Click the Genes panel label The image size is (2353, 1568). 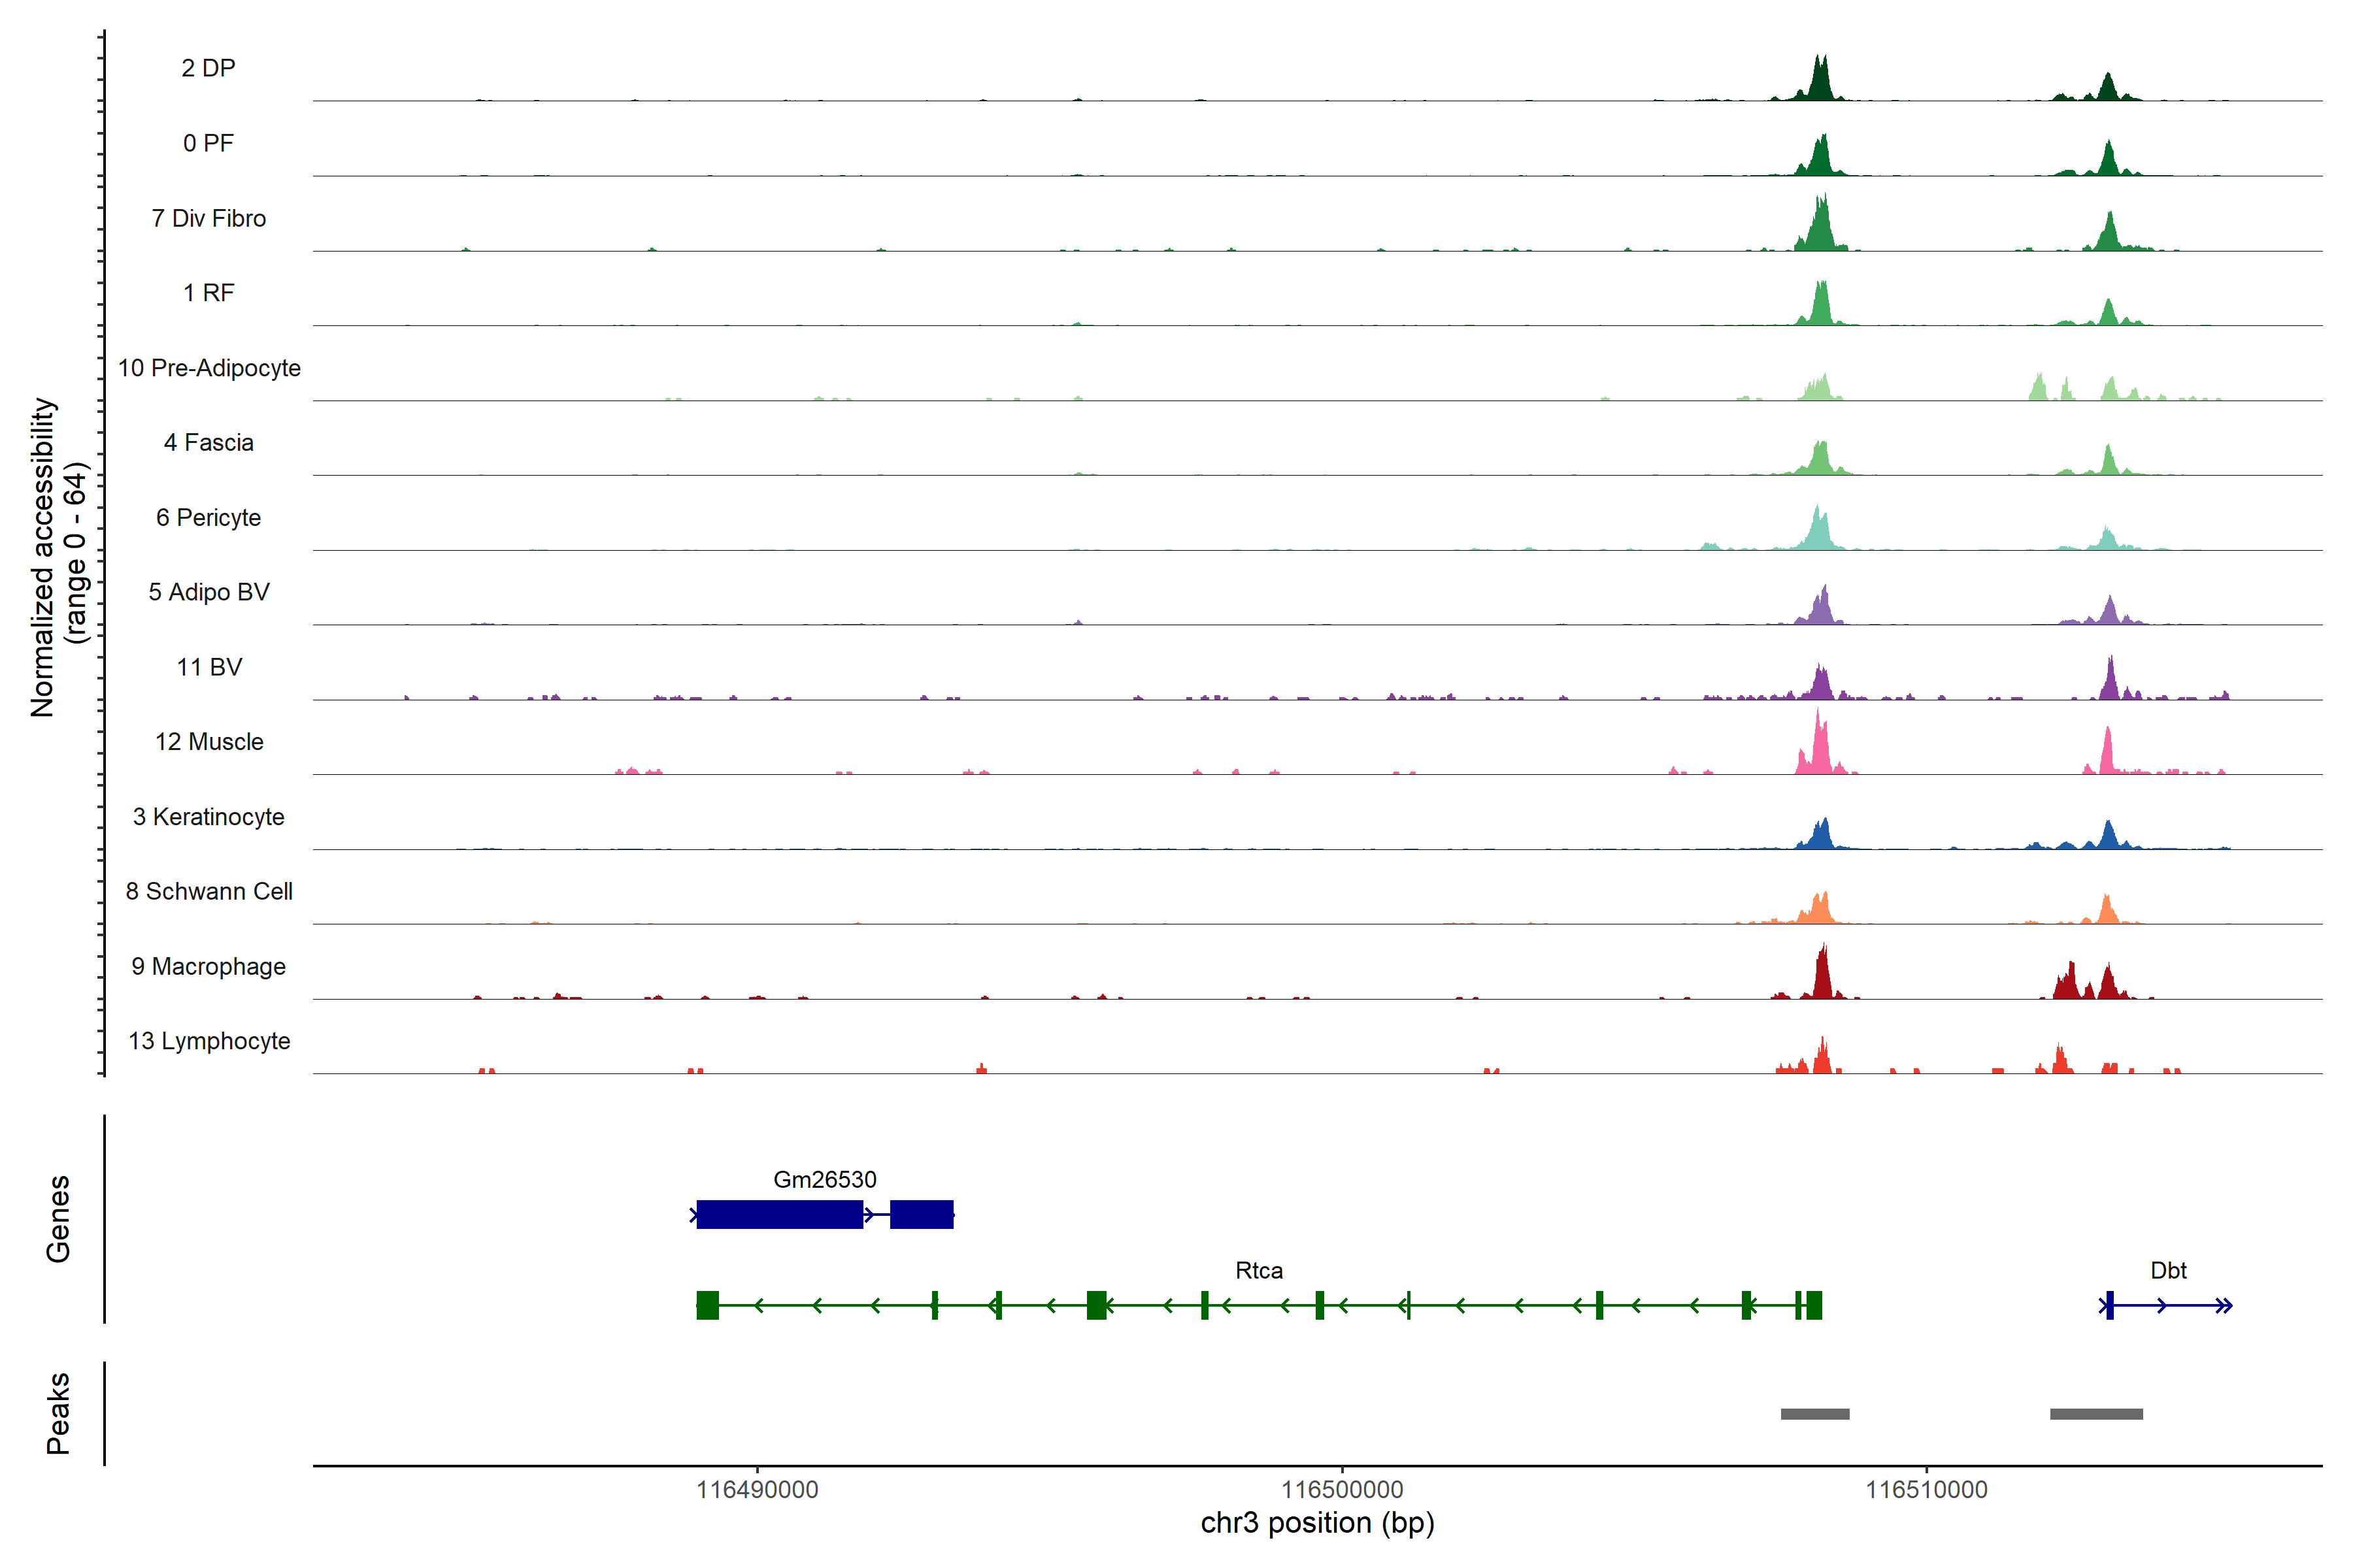[x=58, y=1218]
